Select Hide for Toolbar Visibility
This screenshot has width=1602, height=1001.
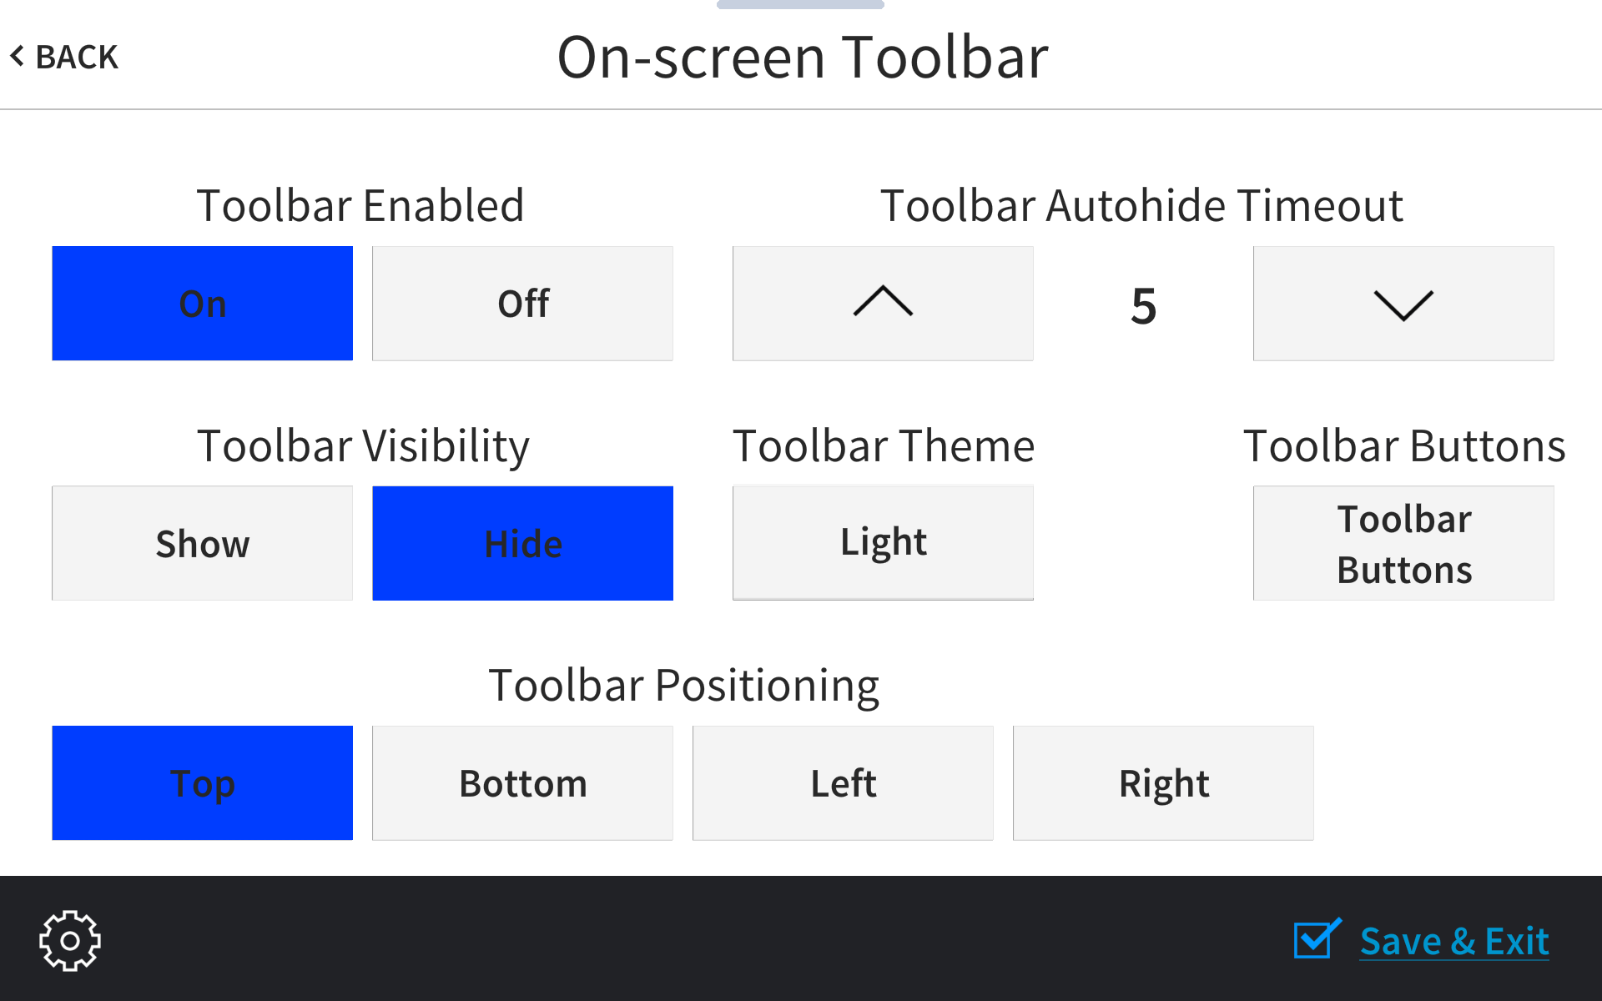(522, 543)
